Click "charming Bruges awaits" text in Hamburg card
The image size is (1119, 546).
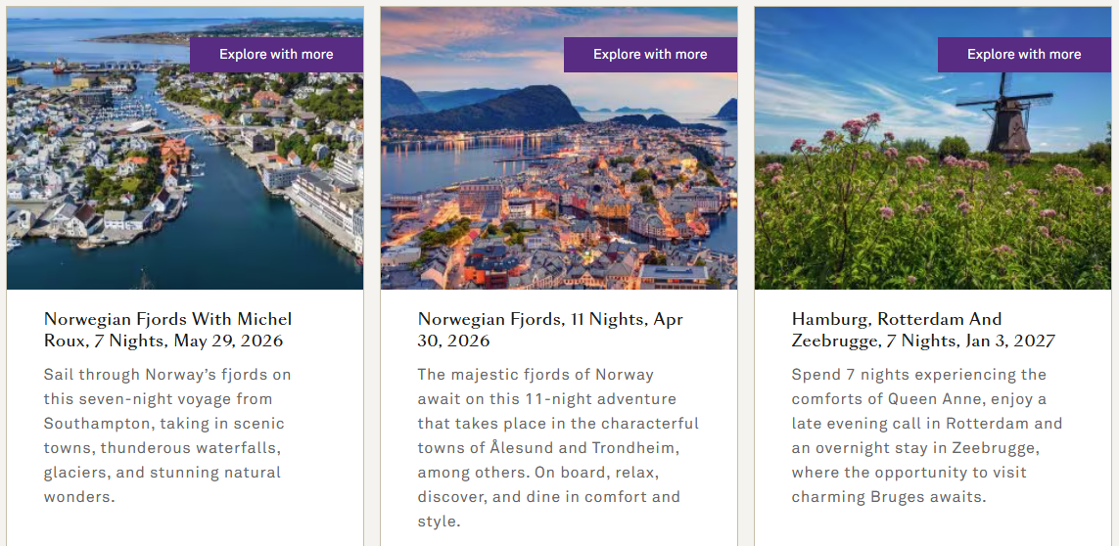[888, 497]
